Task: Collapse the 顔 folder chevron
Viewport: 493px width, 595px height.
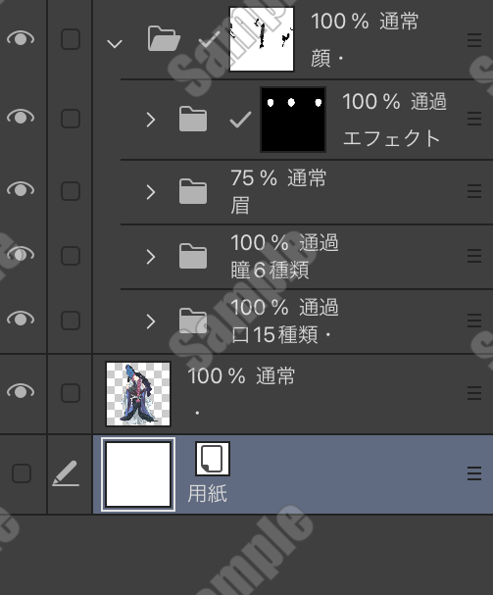Action: click(115, 44)
